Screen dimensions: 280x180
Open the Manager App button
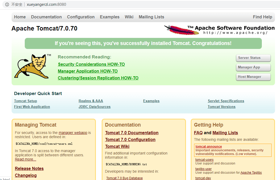(x=253, y=67)
